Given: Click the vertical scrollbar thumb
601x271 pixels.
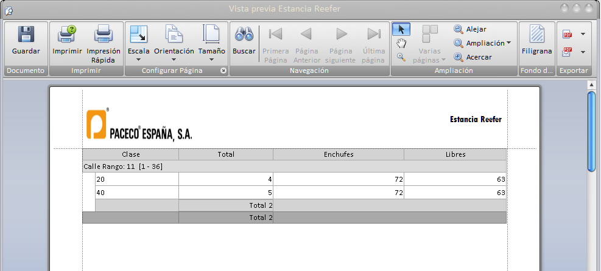Looking at the screenshot, I should pyautogui.click(x=591, y=131).
